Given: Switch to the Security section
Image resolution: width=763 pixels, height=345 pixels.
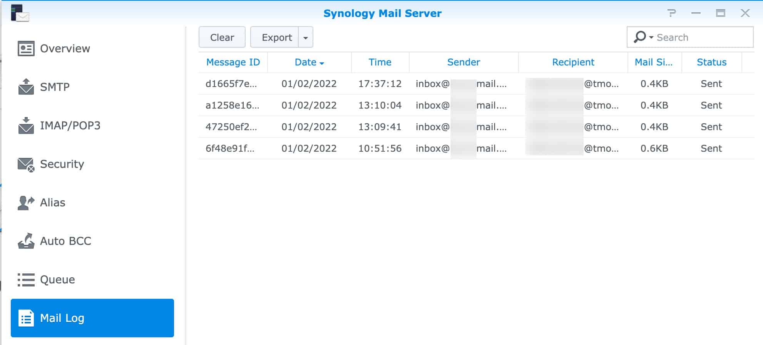Looking at the screenshot, I should click(x=92, y=164).
